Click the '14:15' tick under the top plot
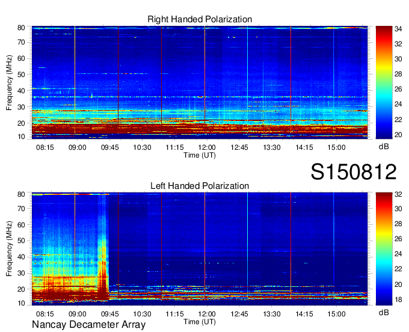Viewport: 409px width, 332px height. (x=304, y=147)
